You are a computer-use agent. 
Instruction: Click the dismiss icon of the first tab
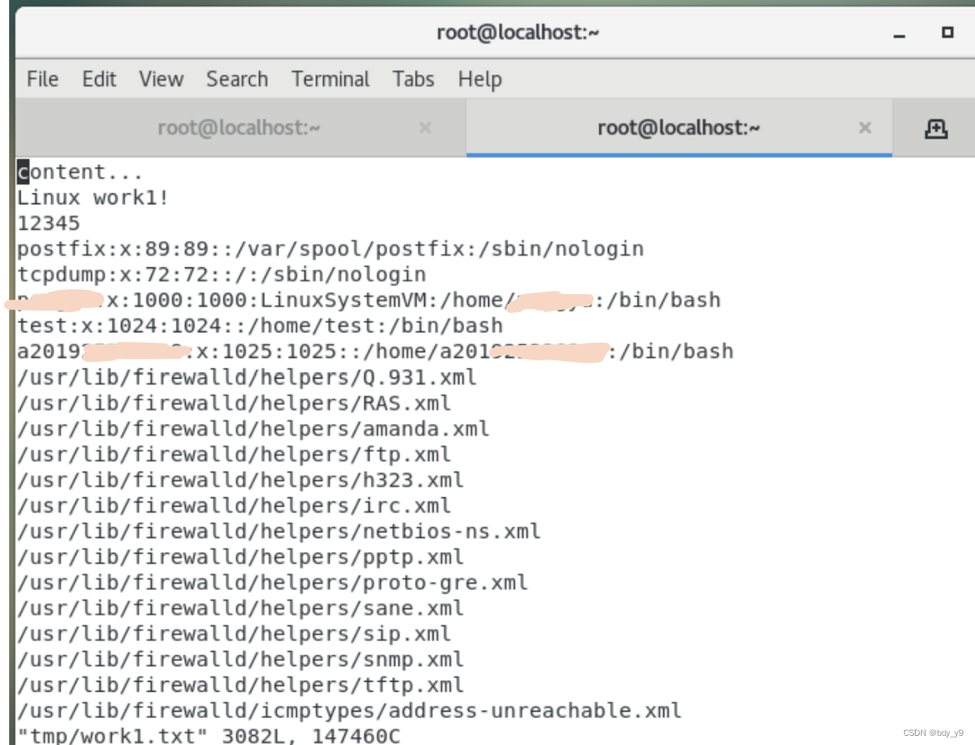pyautogui.click(x=425, y=128)
